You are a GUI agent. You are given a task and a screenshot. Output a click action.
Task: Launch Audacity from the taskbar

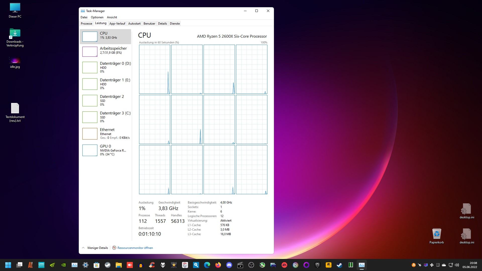point(141,265)
